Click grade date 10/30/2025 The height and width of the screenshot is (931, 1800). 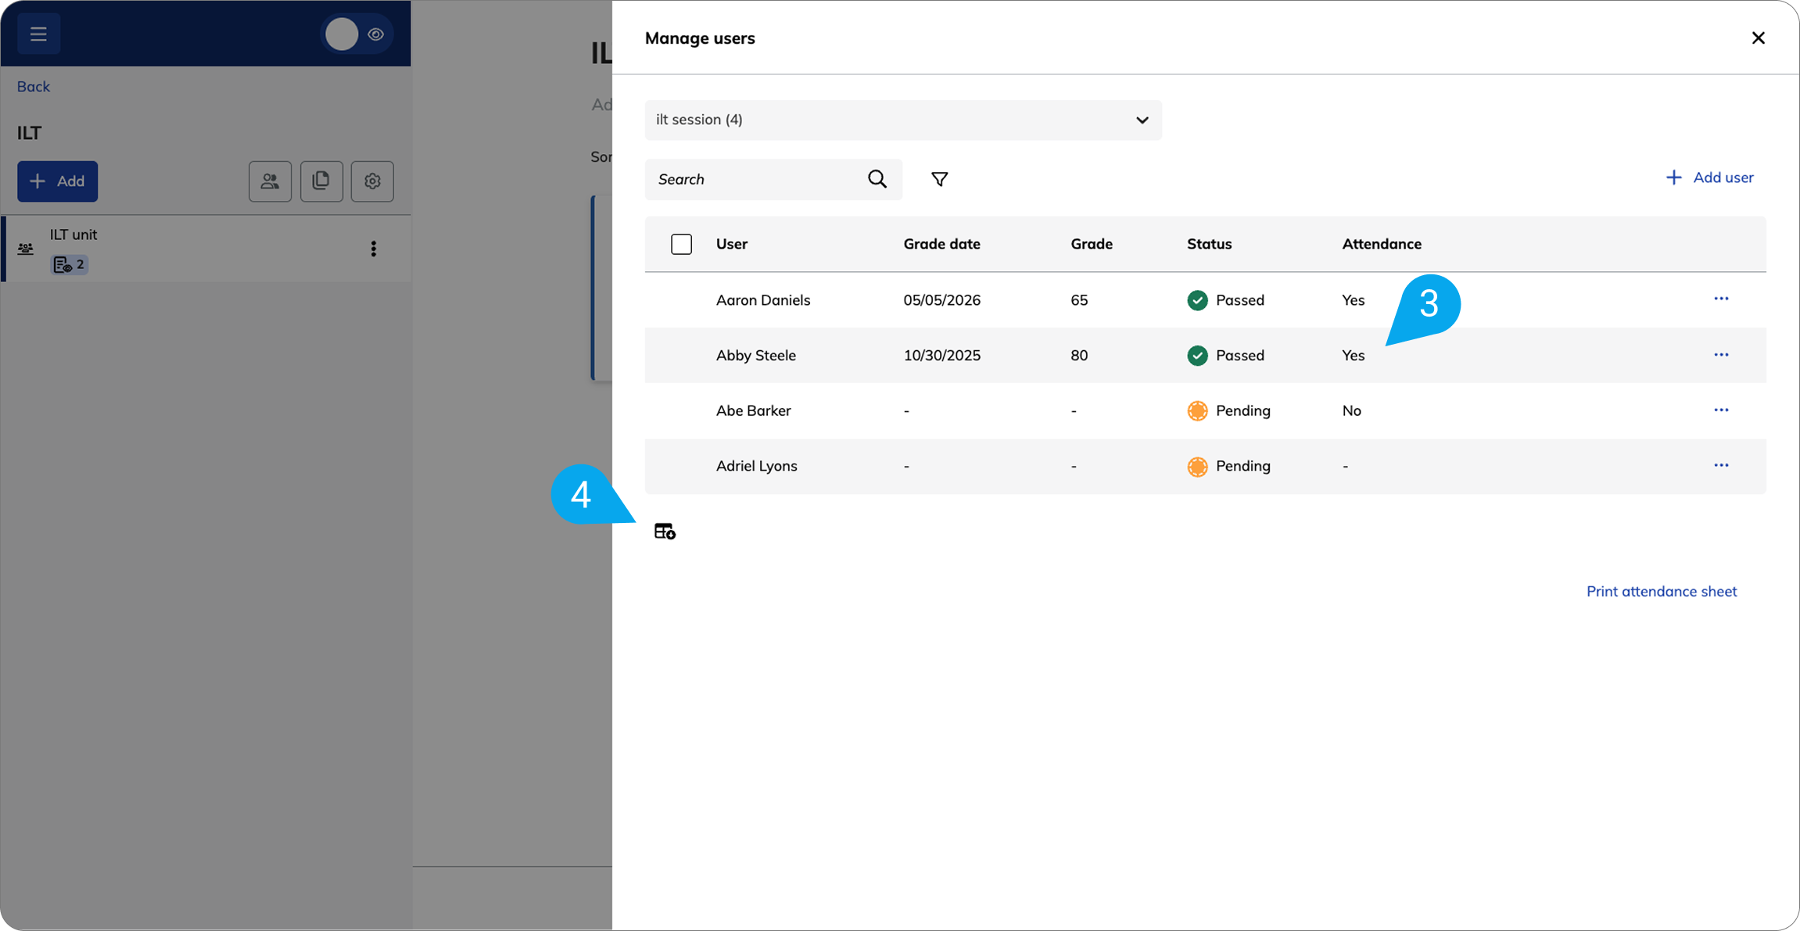coord(941,356)
